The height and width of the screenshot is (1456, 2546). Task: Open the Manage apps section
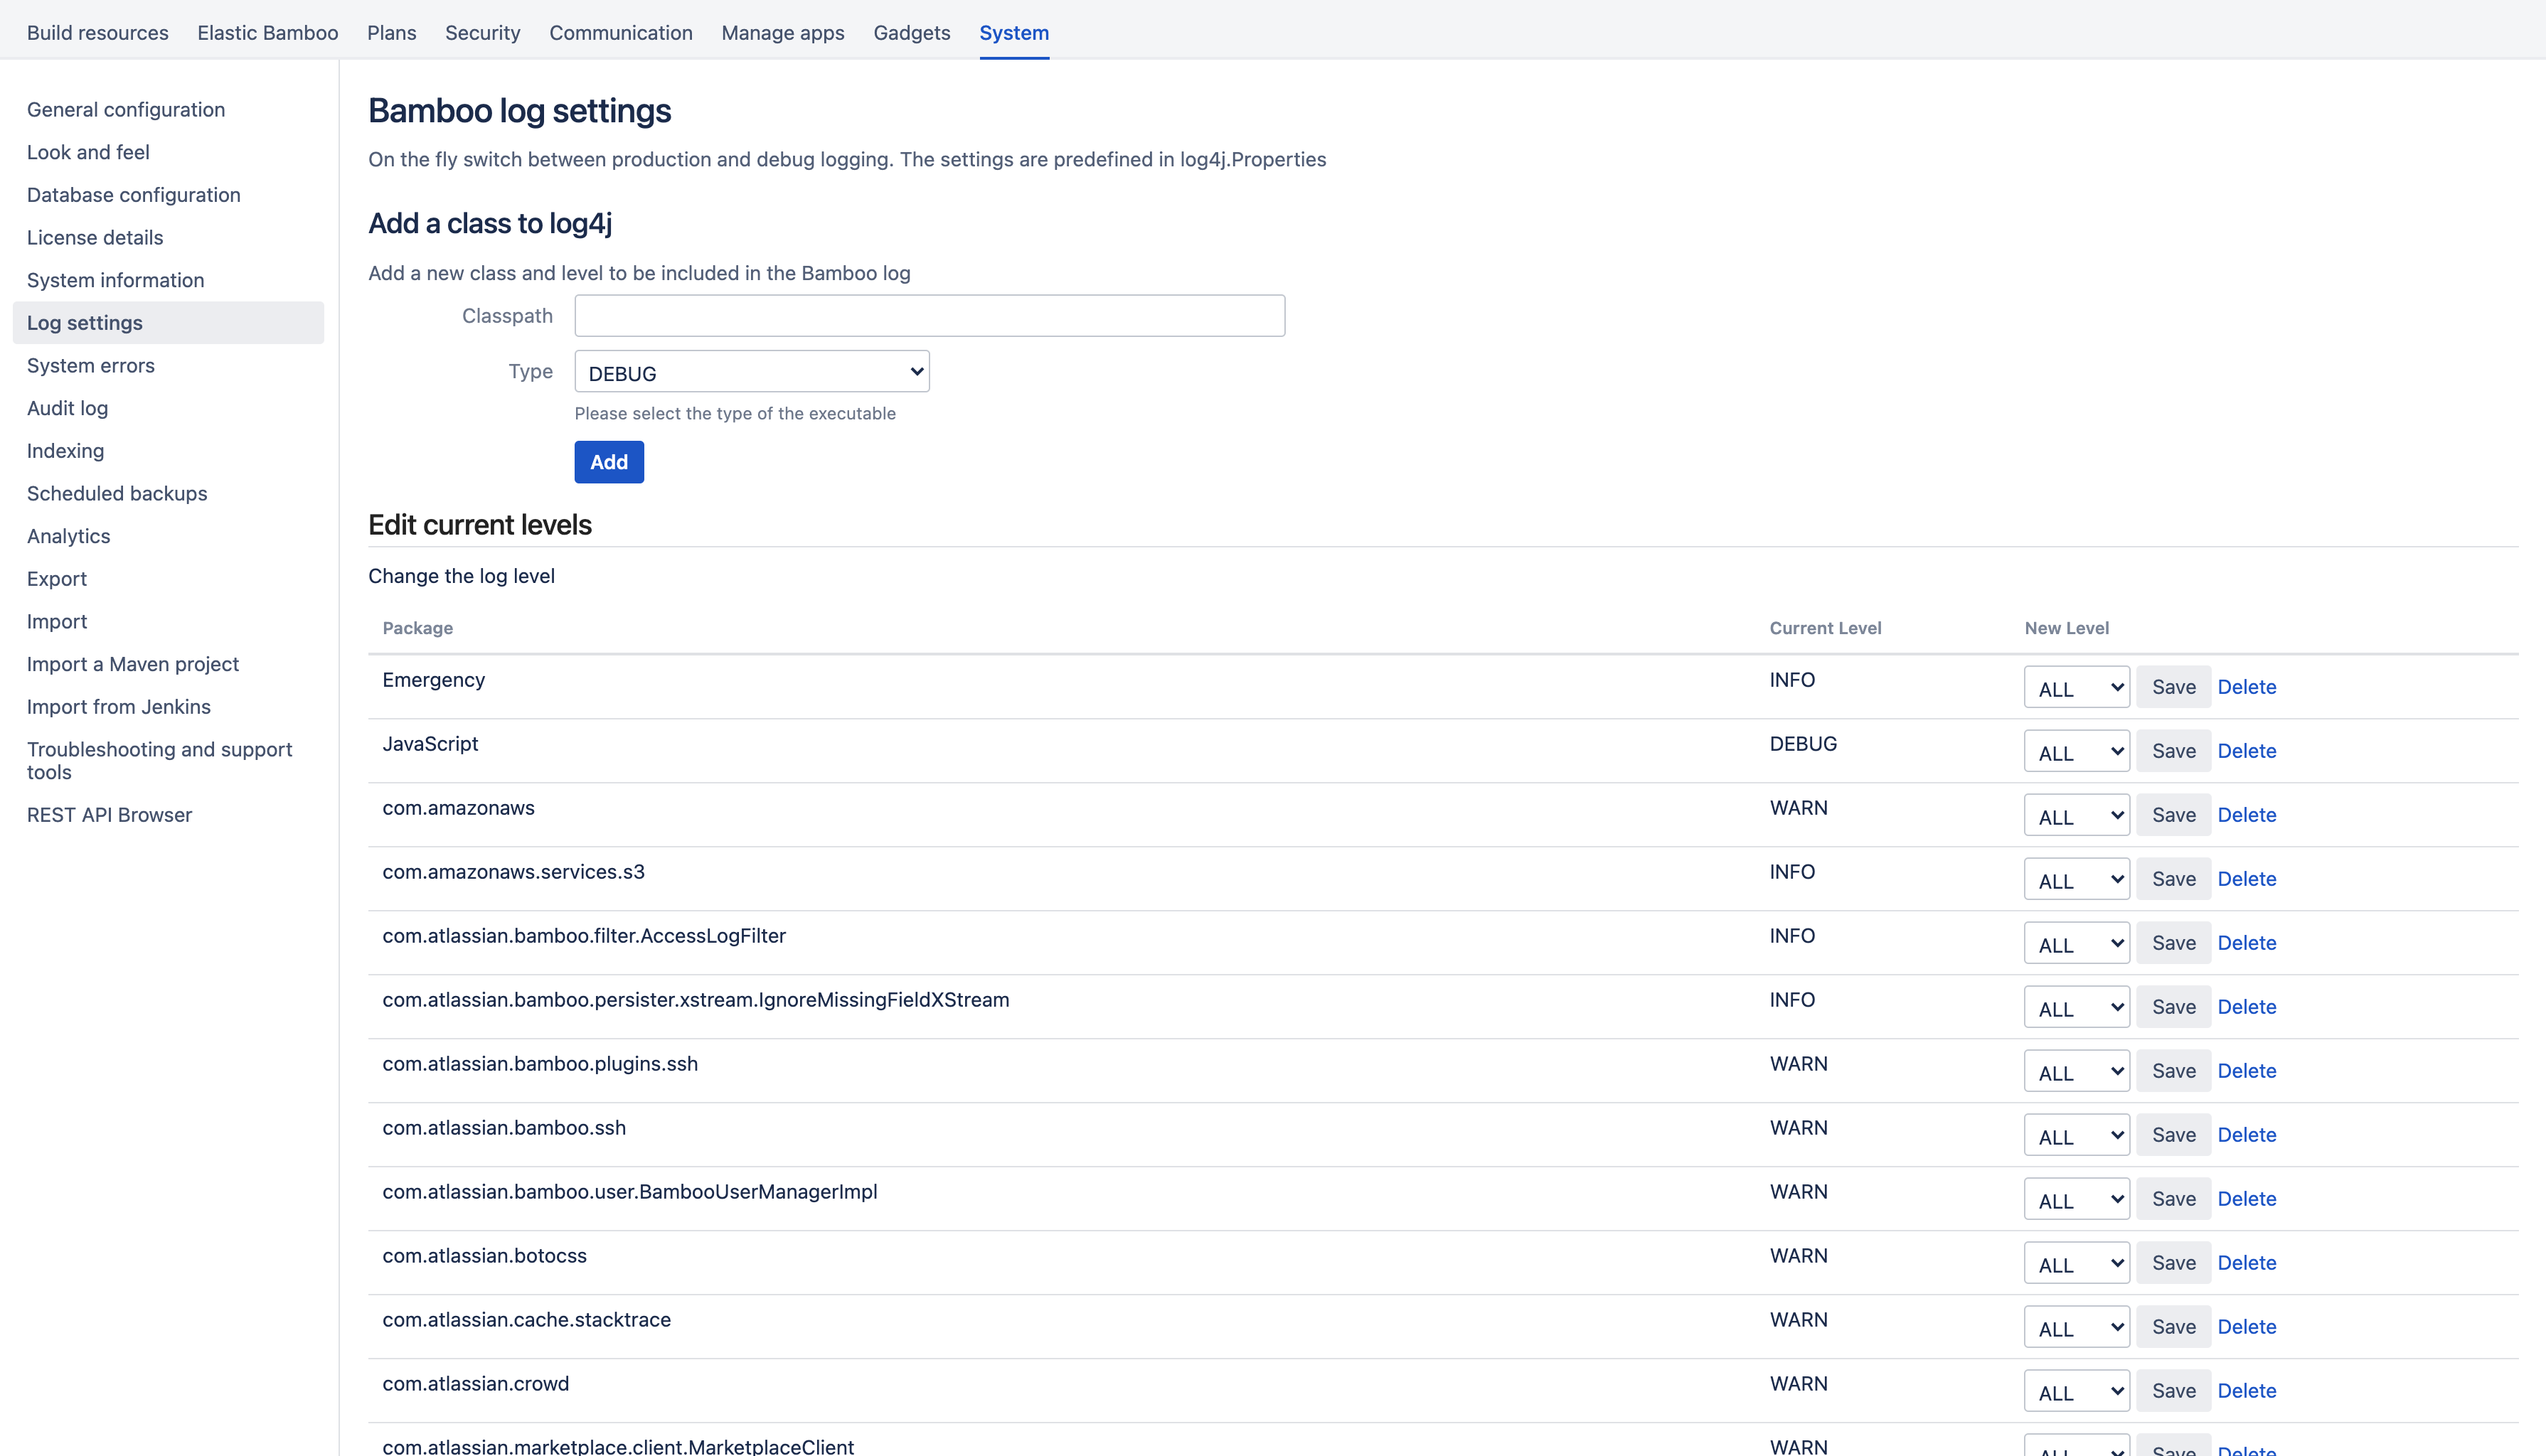[782, 33]
